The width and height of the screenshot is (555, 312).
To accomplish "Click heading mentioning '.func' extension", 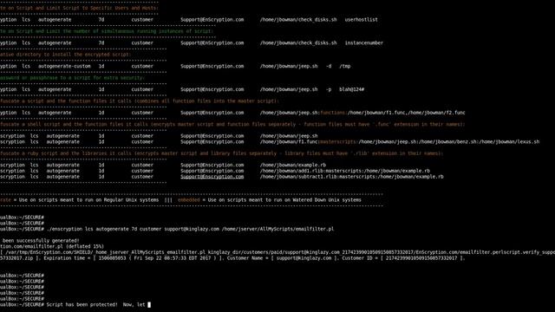I will click(232, 125).
